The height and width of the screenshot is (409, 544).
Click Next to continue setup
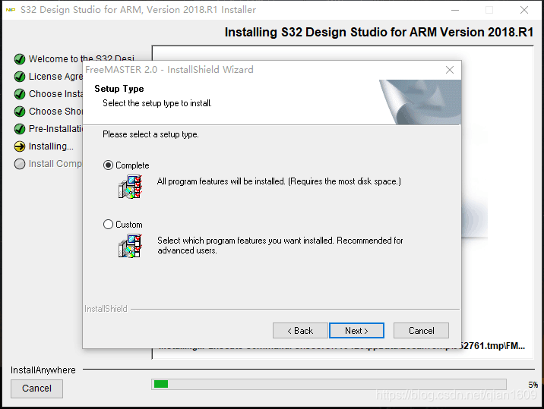[x=356, y=331]
